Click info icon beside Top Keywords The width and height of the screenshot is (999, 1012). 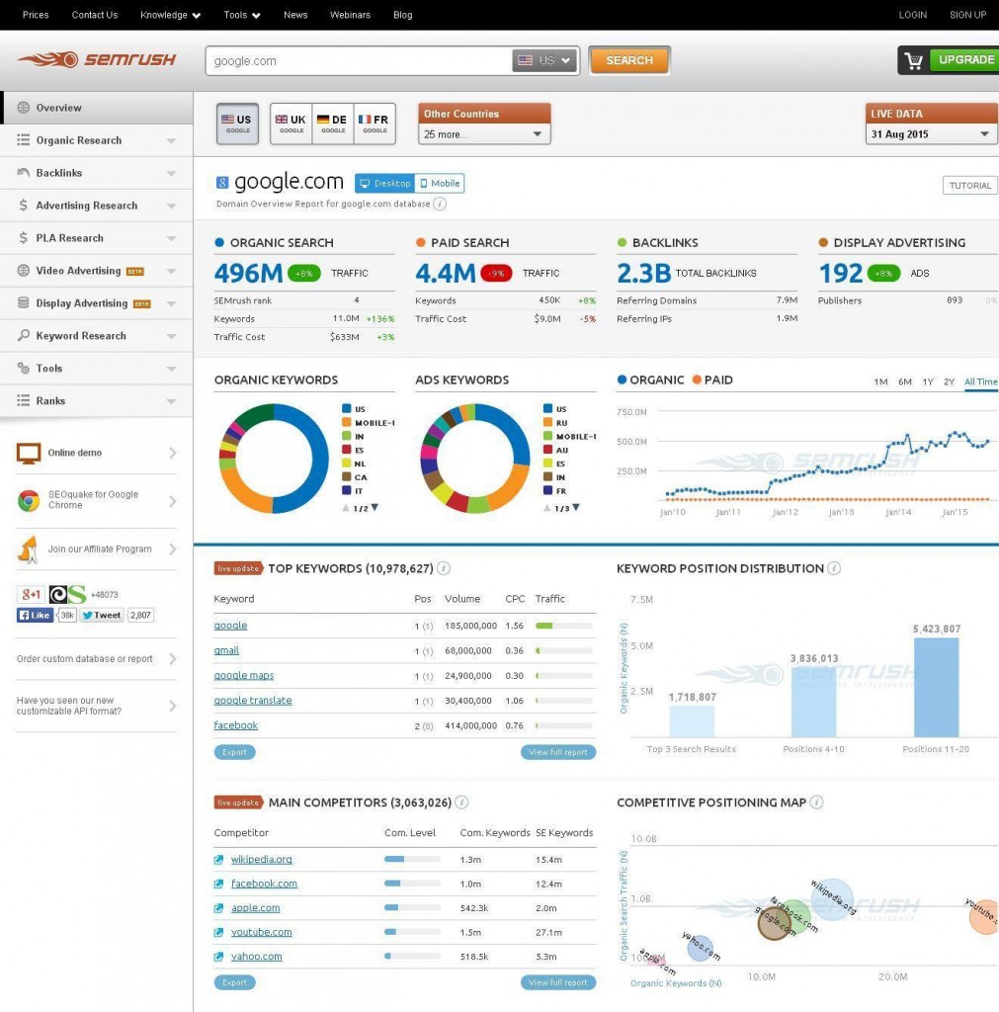(x=444, y=568)
